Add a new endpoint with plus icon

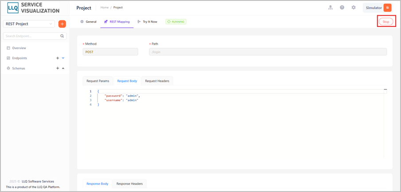58,58
